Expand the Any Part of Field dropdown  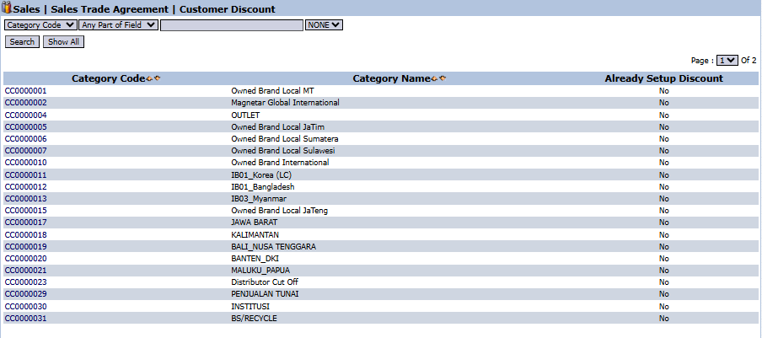118,25
